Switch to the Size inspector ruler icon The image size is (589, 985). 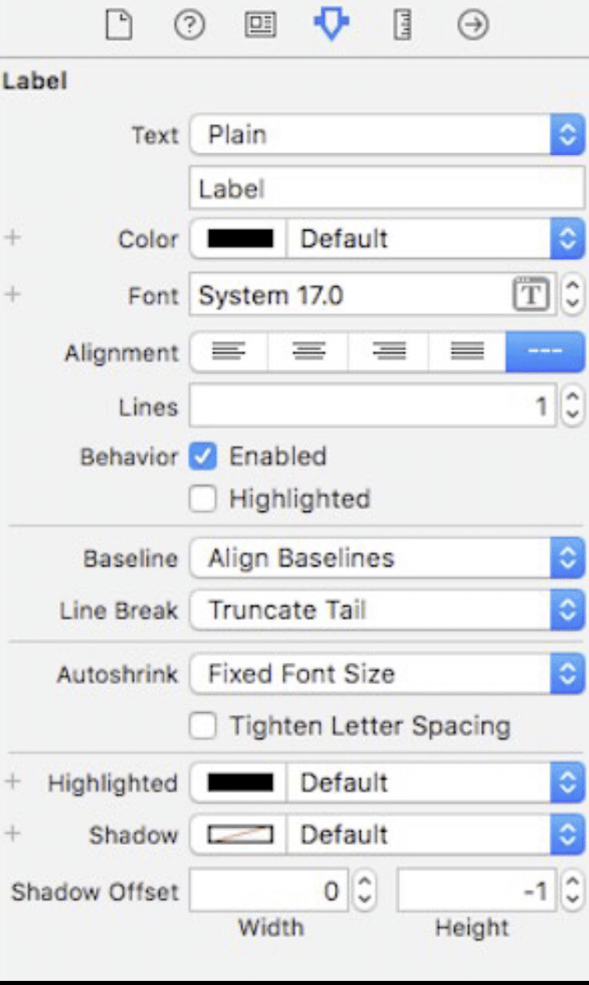tap(402, 25)
